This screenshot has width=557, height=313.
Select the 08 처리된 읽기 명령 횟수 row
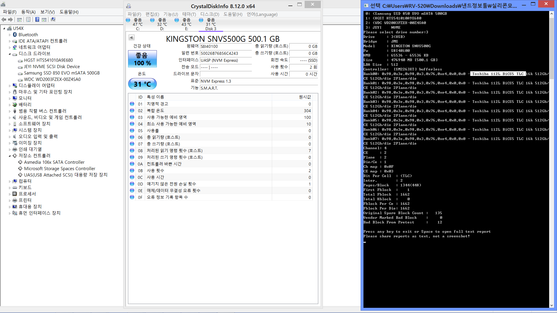220,151
